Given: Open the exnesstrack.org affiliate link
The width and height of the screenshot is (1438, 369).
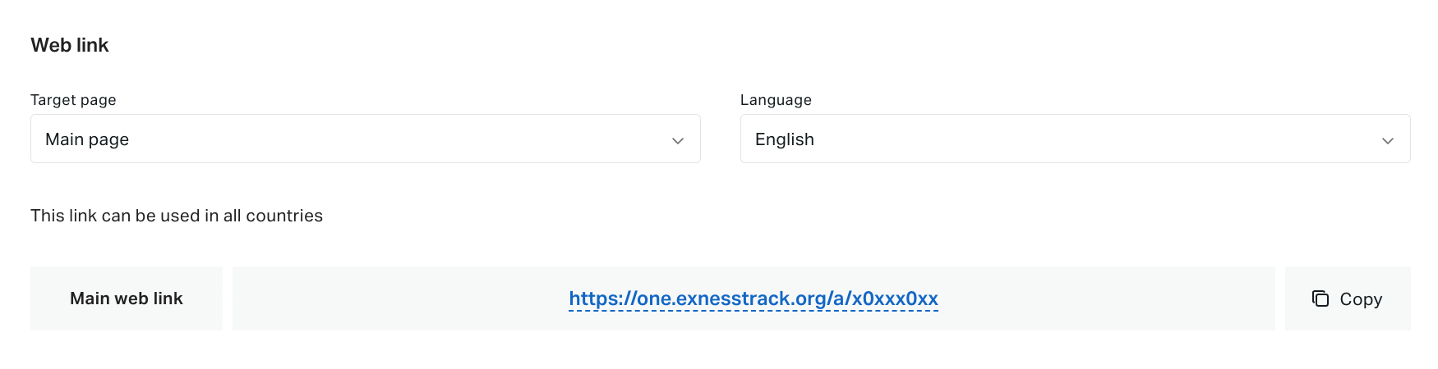Looking at the screenshot, I should tap(754, 298).
